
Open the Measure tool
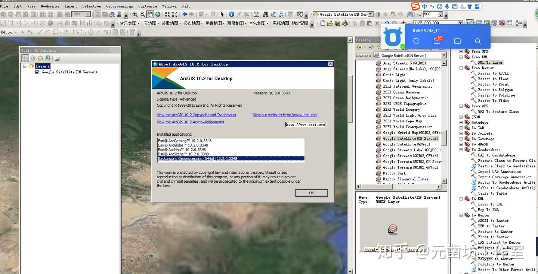[256, 14]
